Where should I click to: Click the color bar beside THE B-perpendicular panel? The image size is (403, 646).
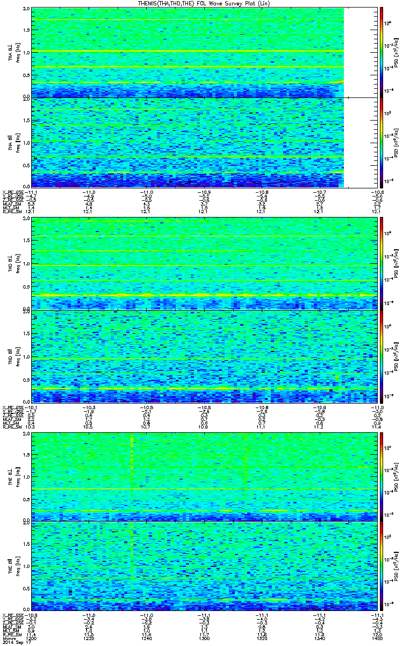[x=381, y=476]
